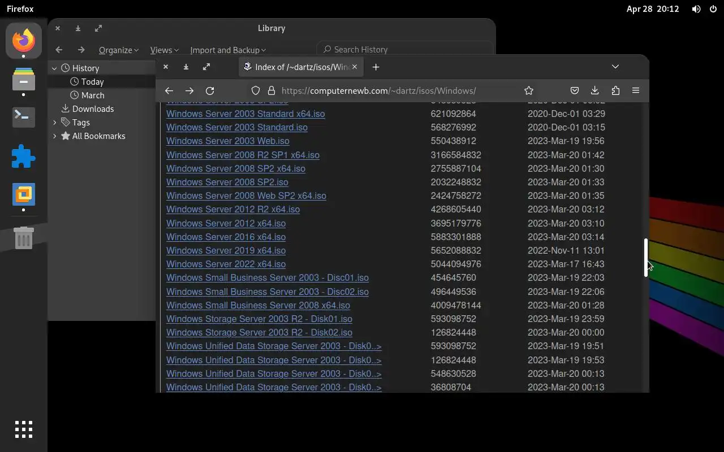724x452 pixels.
Task: List all tabs with the chevron
Action: [x=615, y=67]
